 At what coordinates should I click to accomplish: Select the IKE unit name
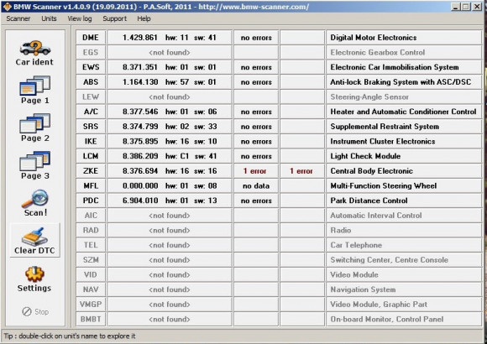click(91, 141)
